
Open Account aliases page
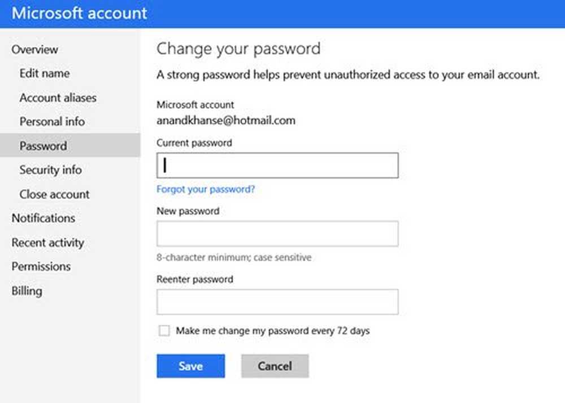pyautogui.click(x=58, y=98)
